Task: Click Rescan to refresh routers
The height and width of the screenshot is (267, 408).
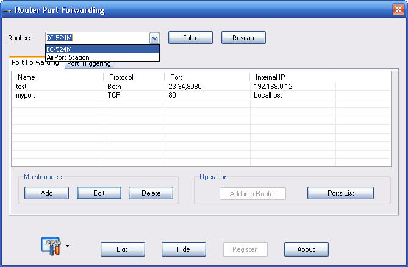Action: [x=243, y=38]
